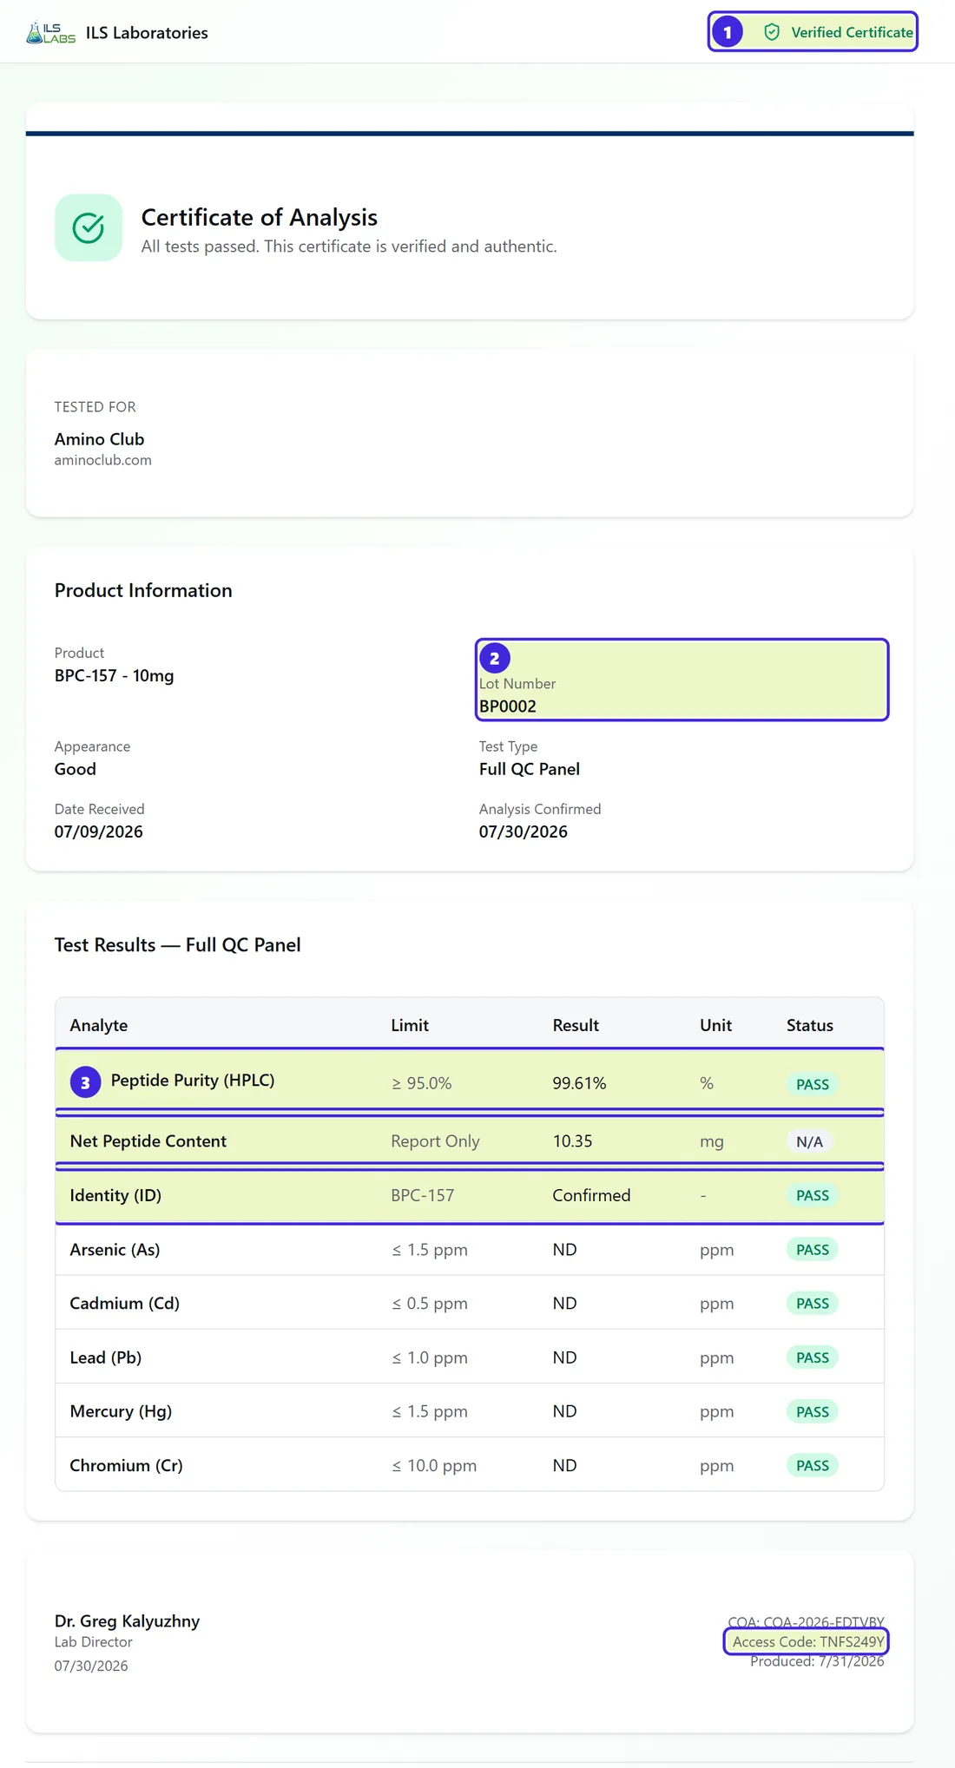Click the COA number COA-2026-EDTVBY

(x=806, y=1622)
